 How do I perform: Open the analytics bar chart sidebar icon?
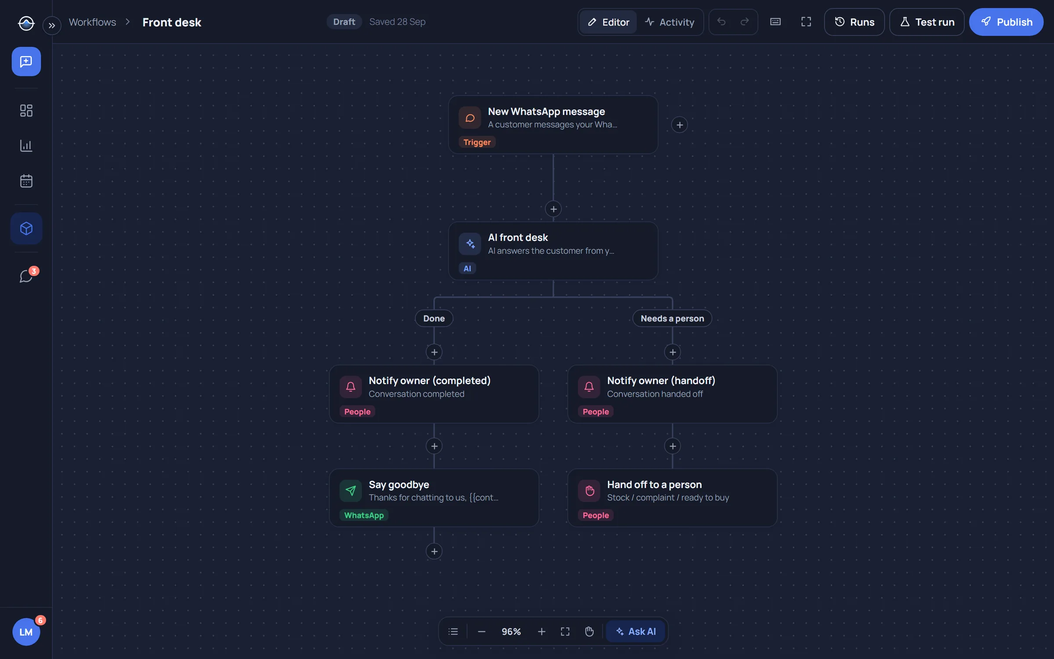(x=26, y=145)
